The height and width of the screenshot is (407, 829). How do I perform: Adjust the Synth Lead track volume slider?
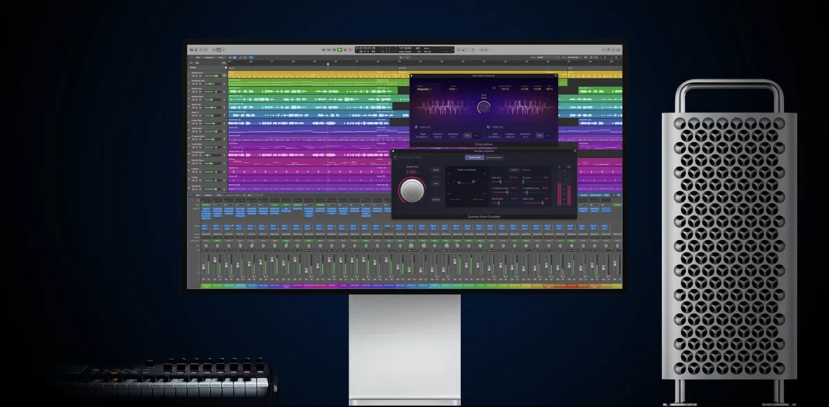point(212,132)
